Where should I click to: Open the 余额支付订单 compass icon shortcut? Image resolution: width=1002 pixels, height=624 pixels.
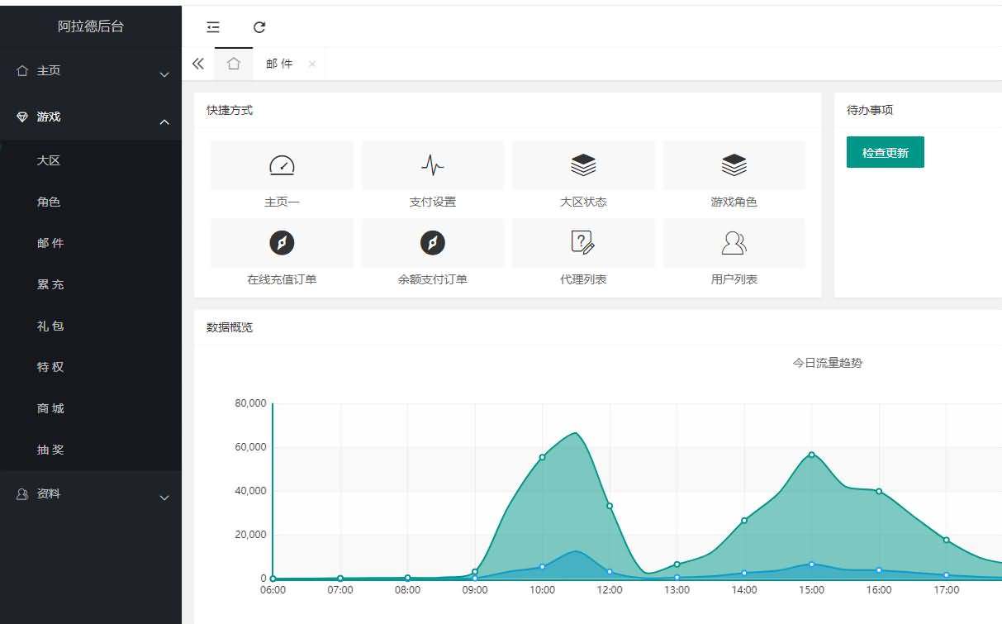[x=432, y=243]
